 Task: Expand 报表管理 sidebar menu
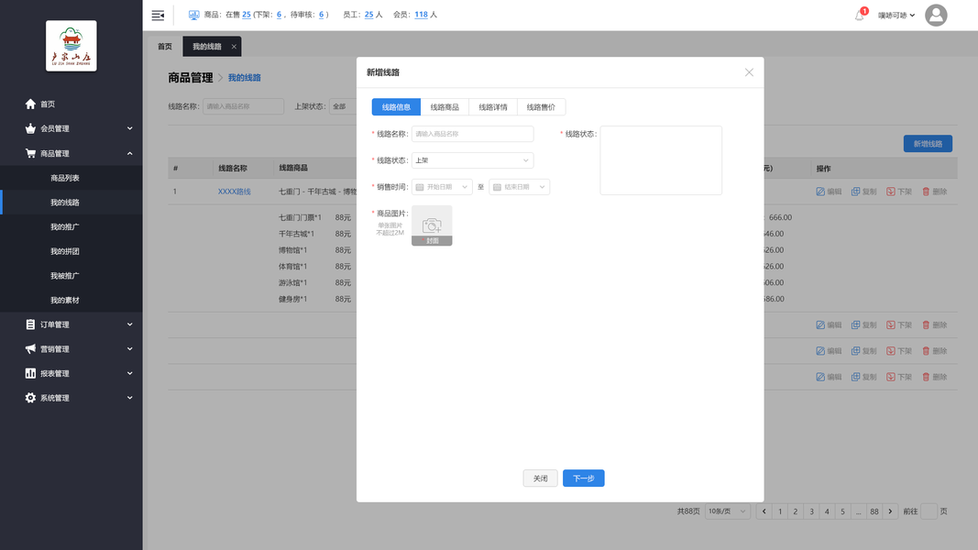pyautogui.click(x=71, y=373)
